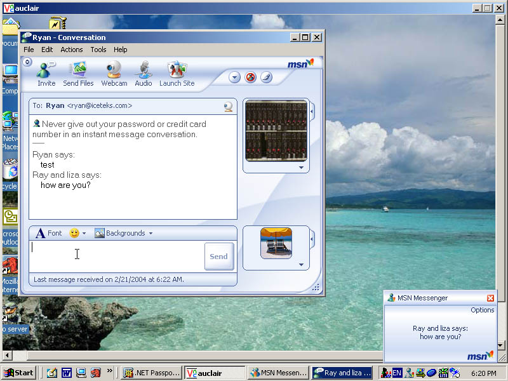The width and height of the screenshot is (508, 381).
Task: Click the EN language indicator in tray
Action: (x=397, y=373)
